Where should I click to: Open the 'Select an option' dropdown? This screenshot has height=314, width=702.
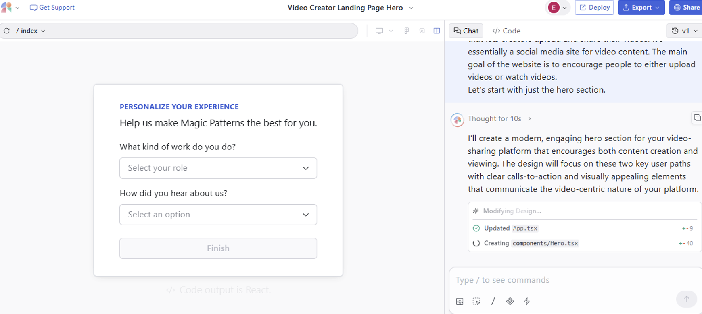click(x=218, y=215)
